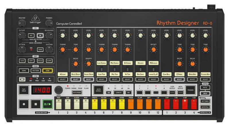Viewport: 229px width, 127px height.
Task: Click the SAVE button
Action: (22, 61)
